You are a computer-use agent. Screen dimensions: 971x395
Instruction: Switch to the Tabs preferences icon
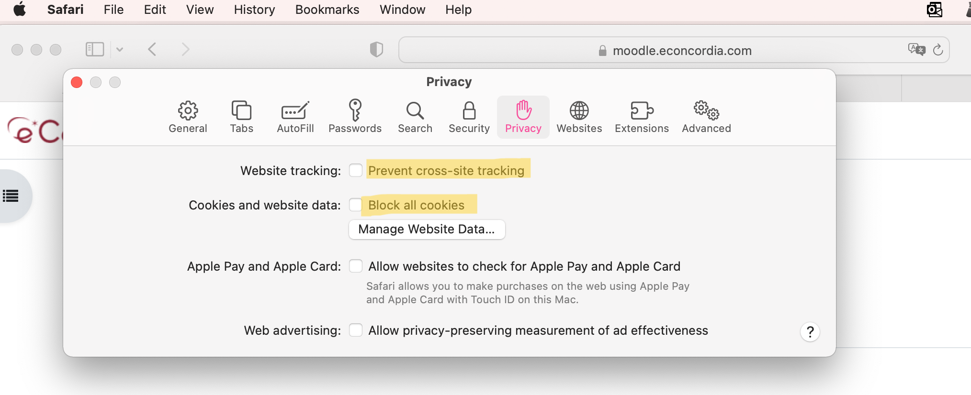coord(241,117)
